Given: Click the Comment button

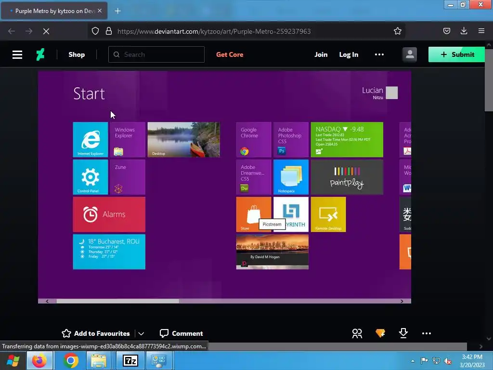Looking at the screenshot, I should coord(182,333).
